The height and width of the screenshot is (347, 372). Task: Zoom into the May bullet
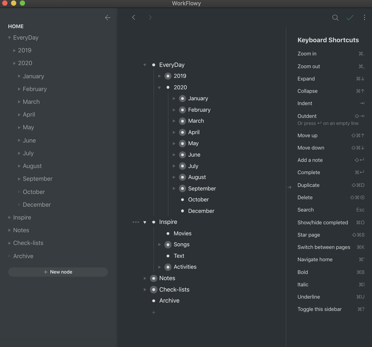[x=183, y=143]
